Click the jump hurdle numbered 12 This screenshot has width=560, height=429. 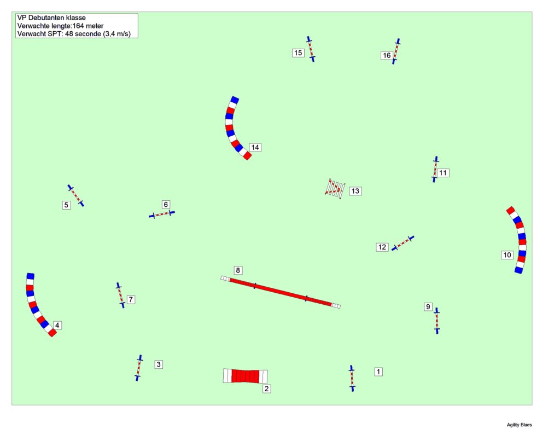[x=403, y=243]
